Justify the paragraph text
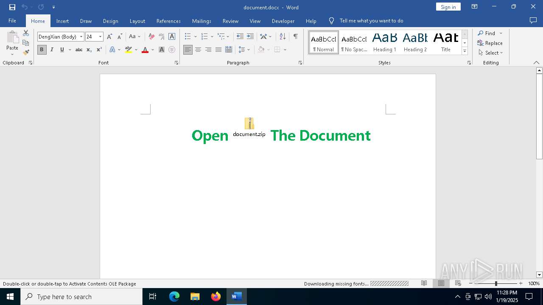 (218, 50)
